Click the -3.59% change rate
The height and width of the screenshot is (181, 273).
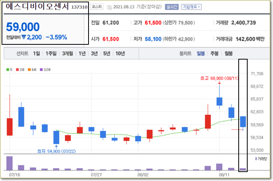click(x=57, y=37)
